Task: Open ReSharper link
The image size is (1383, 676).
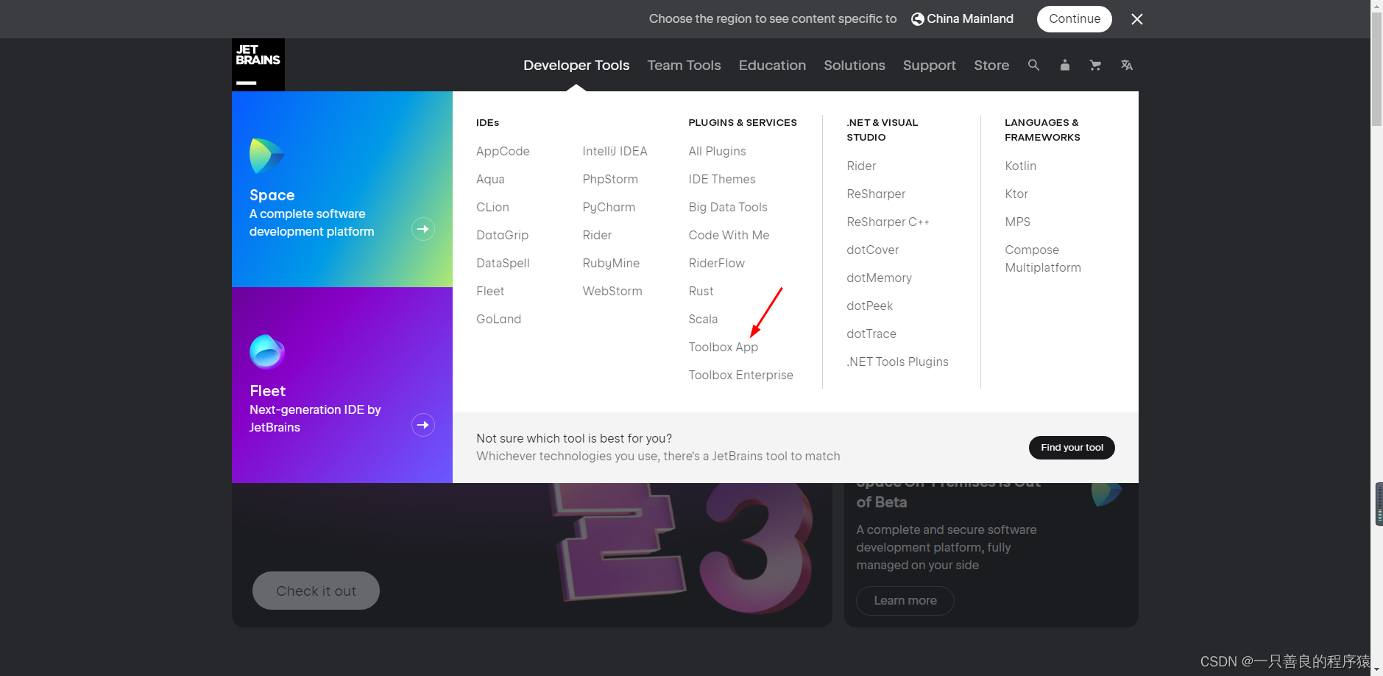Action: pos(876,194)
